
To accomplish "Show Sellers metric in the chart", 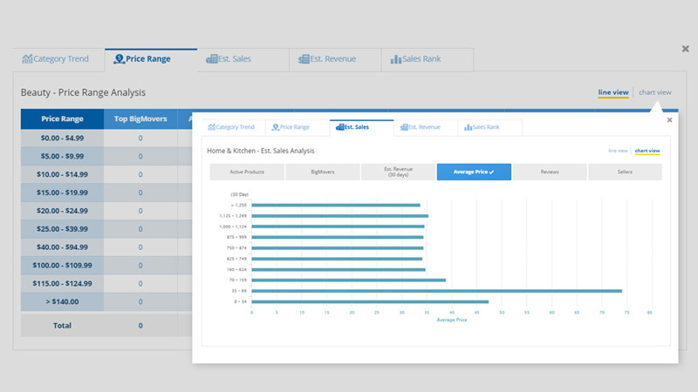I will tap(625, 172).
